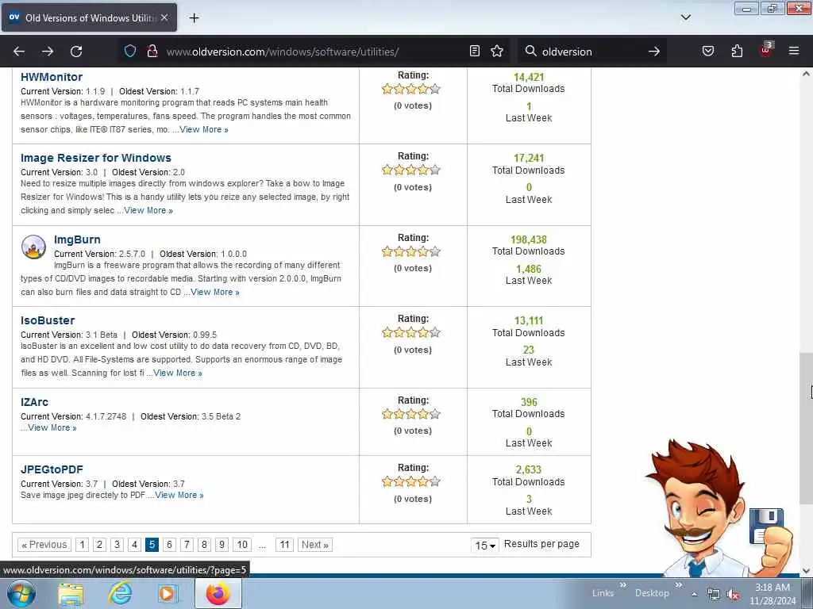Expand the Links toolbar chevron
813x609 pixels.
click(622, 585)
